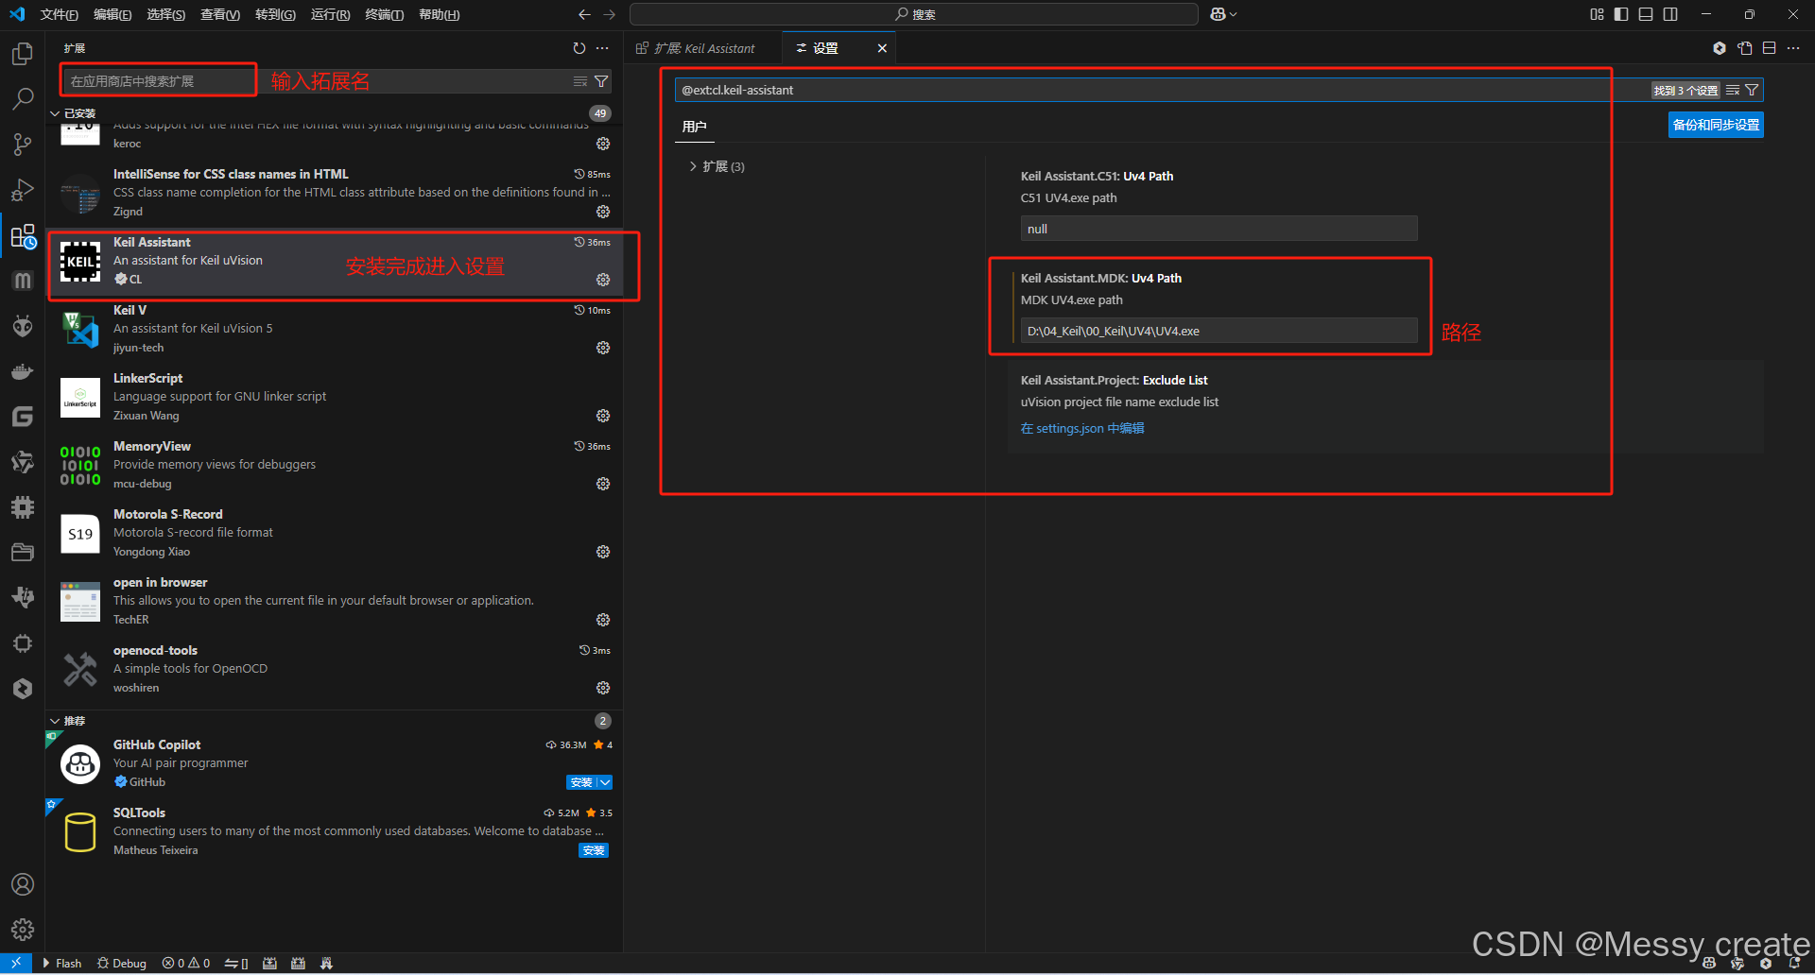Toggle the secondary side bar
Screen dimensions: 1815x975
(1670, 14)
